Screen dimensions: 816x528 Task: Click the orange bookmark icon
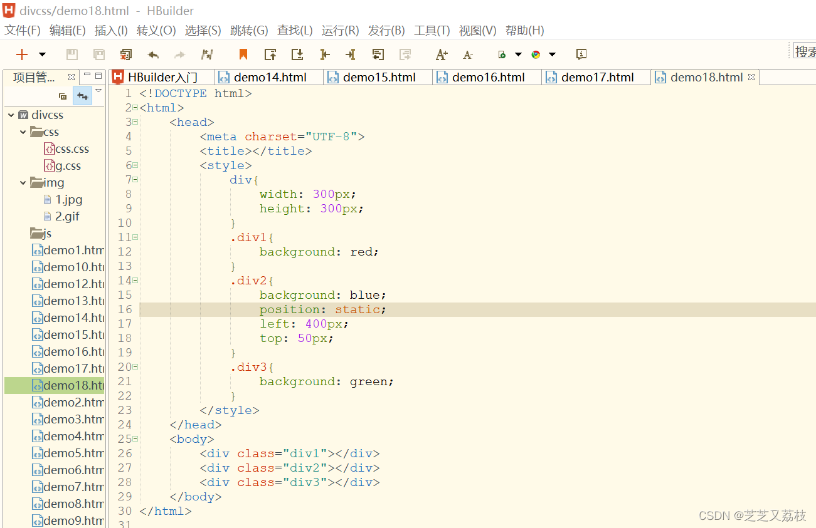point(243,54)
